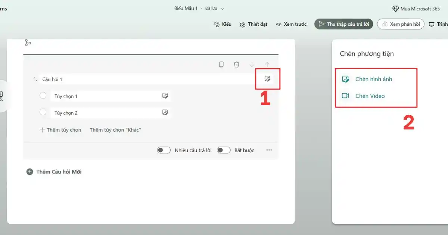Viewport: 448px width, 235px height.
Task: Move question up with the up arrow
Action: (x=267, y=65)
